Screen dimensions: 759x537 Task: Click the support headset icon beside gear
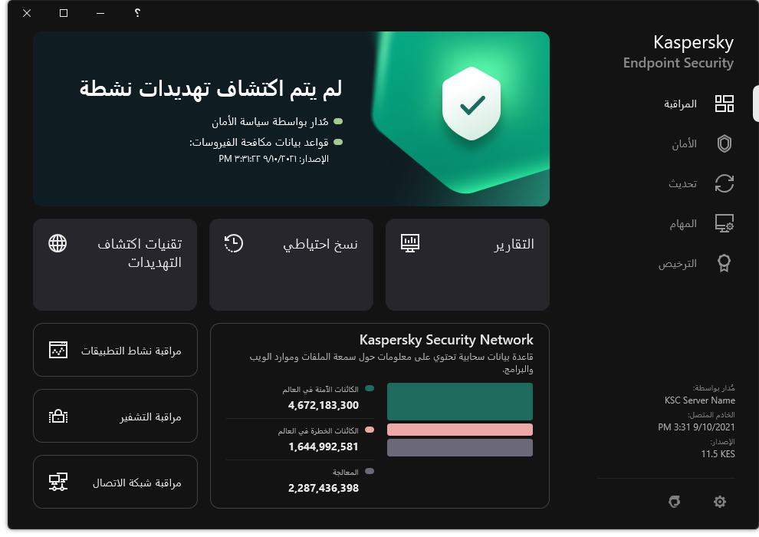pos(675,502)
